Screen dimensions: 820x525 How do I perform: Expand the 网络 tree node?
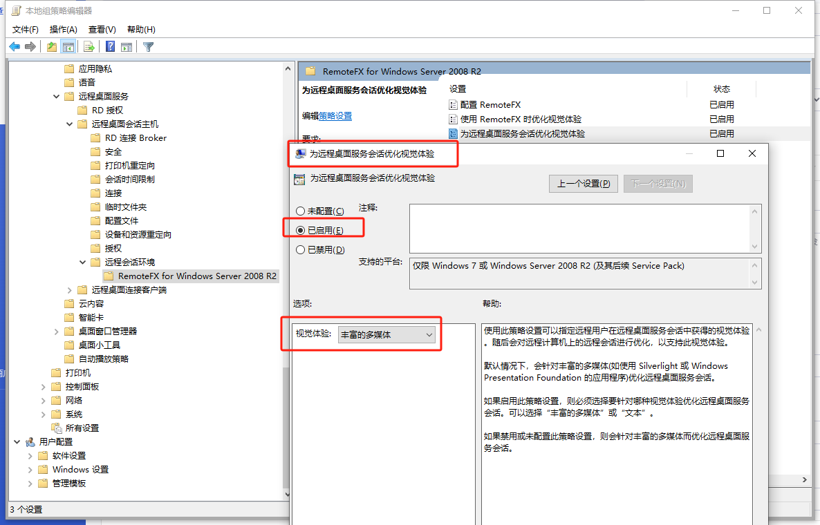44,400
